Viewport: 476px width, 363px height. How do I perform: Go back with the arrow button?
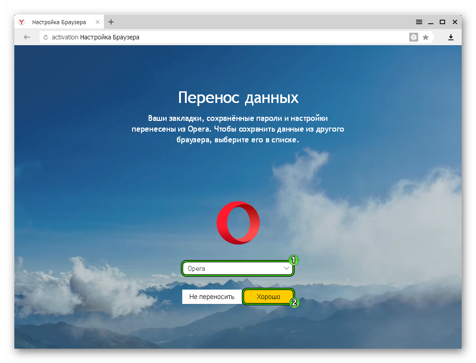(x=27, y=37)
